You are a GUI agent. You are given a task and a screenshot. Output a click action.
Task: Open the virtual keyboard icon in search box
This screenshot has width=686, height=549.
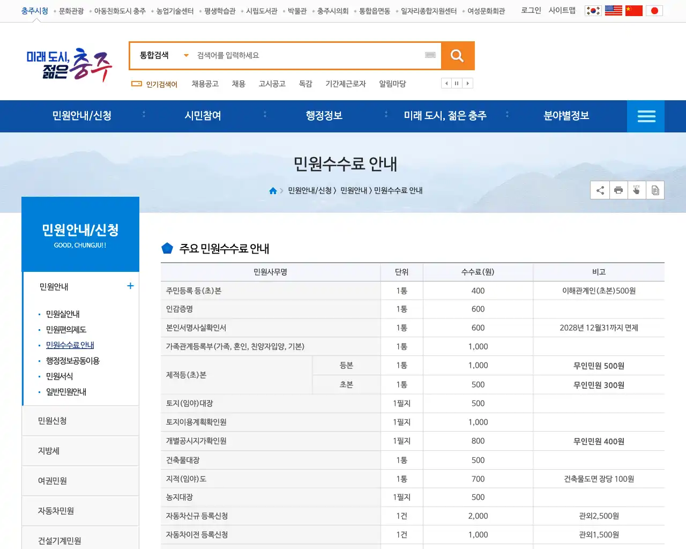coord(430,55)
